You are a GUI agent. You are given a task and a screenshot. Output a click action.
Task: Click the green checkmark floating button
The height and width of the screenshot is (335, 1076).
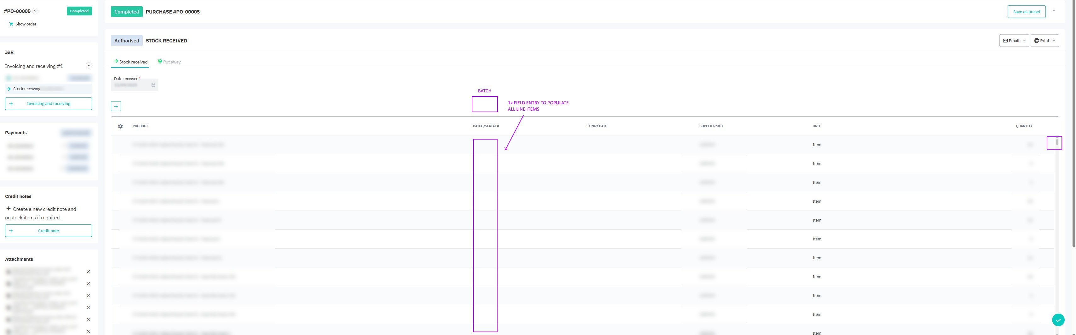1058,320
